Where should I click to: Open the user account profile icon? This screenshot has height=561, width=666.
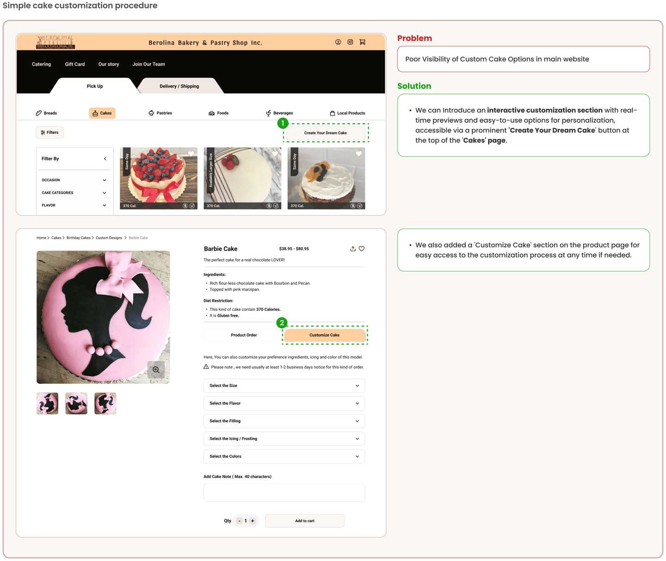pyautogui.click(x=338, y=42)
